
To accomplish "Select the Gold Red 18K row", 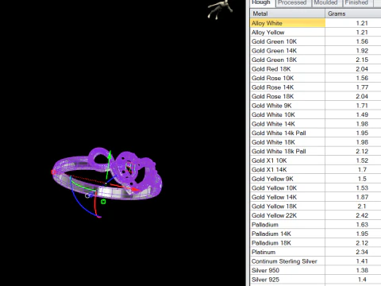I will click(315, 69).
